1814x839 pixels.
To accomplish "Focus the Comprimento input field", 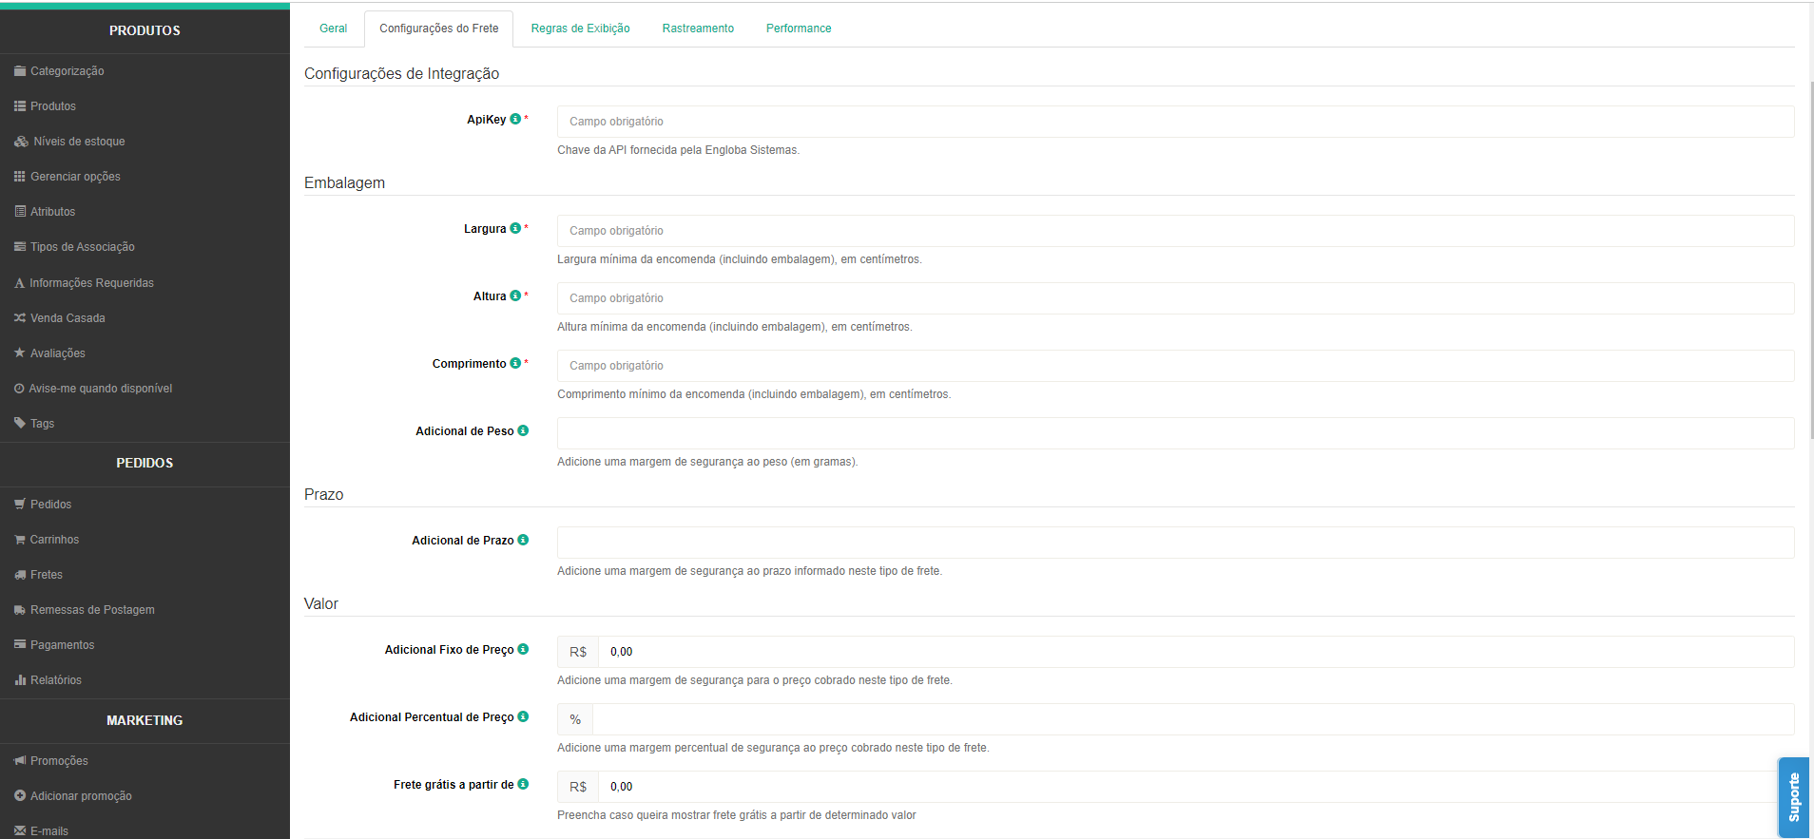I will point(1175,366).
